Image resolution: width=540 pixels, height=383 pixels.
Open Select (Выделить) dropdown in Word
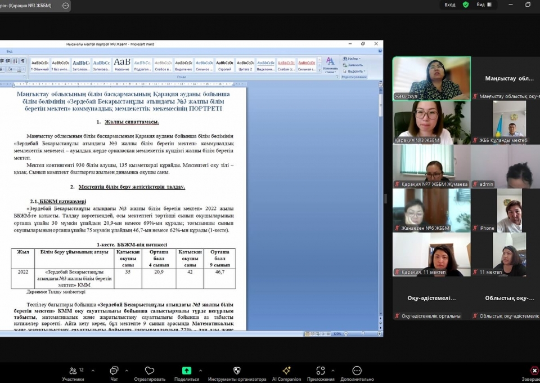coord(354,72)
